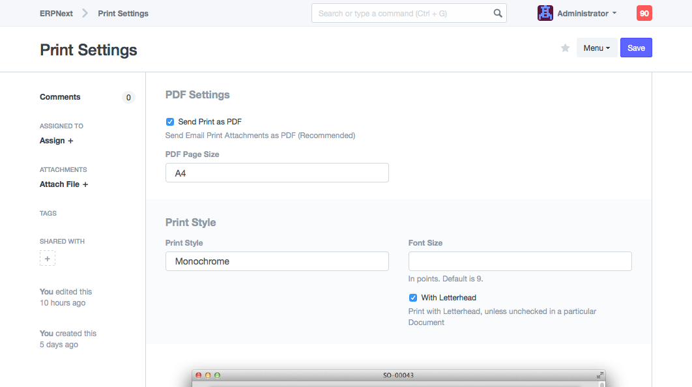692x387 pixels.
Task: Open the 90 notifications badge
Action: click(644, 13)
